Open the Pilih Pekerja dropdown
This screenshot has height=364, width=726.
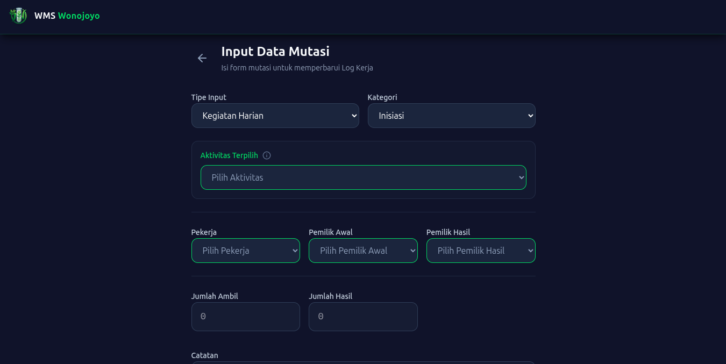coord(245,251)
